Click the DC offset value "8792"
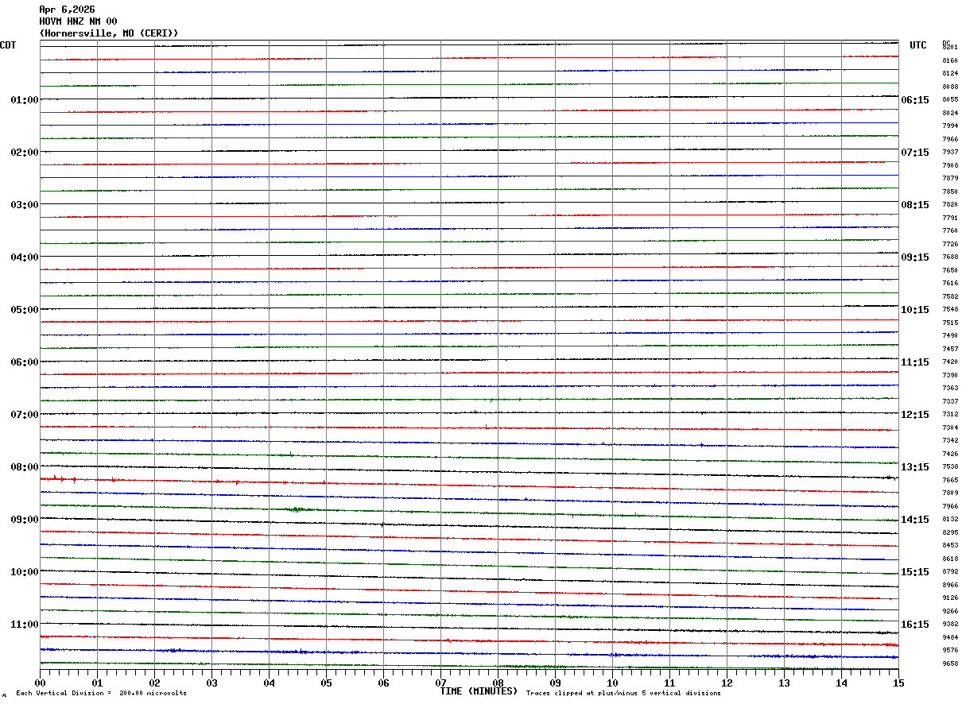 (950, 572)
